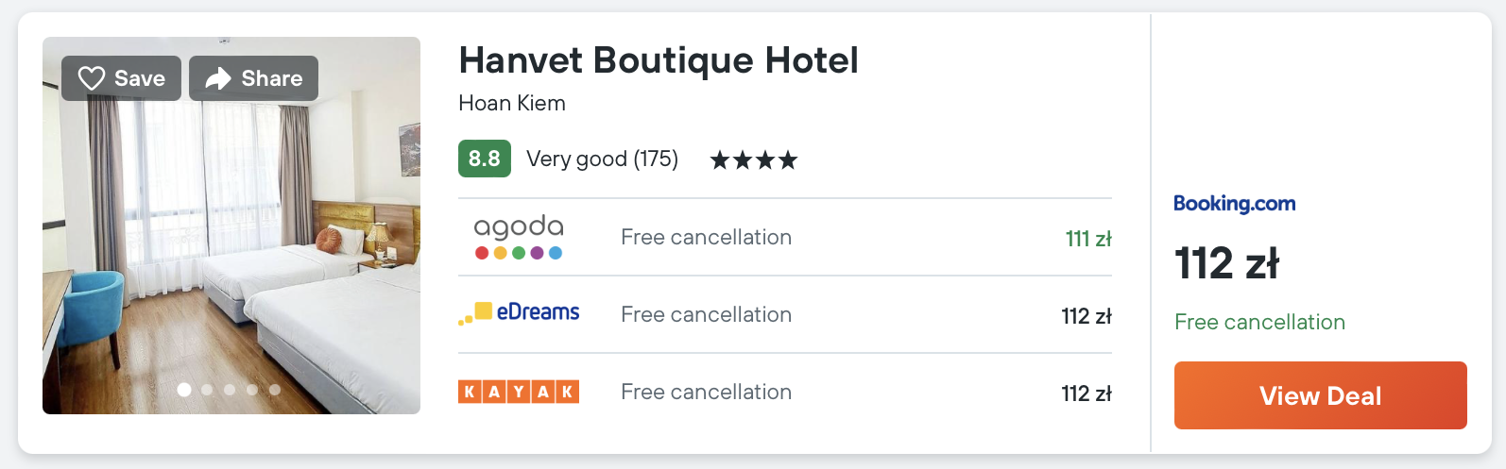
Task: Click the four-star rating icons
Action: [754, 160]
